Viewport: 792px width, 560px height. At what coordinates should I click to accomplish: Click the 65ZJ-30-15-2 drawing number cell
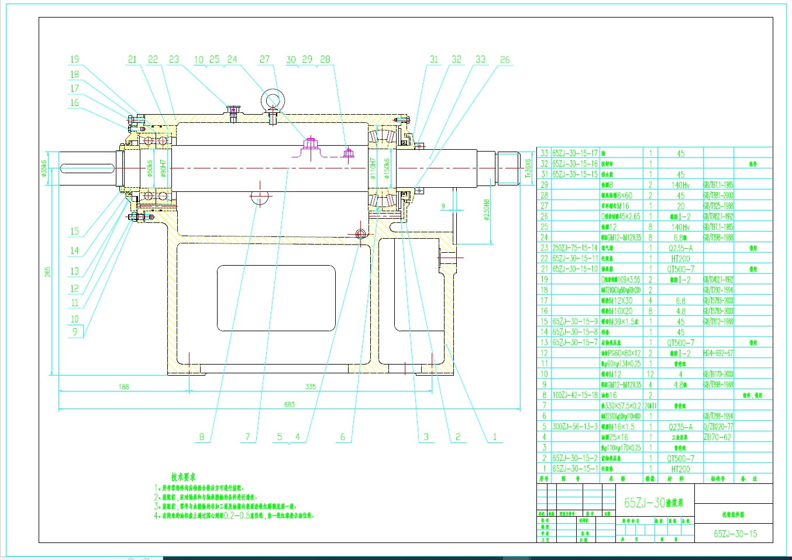point(575,458)
